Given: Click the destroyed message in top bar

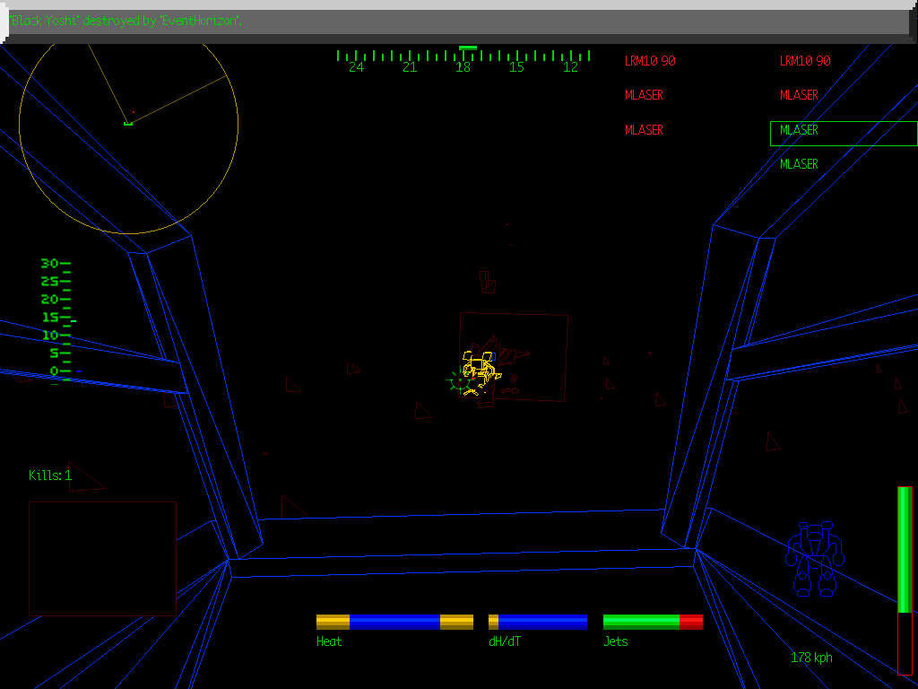Looking at the screenshot, I should (126, 21).
